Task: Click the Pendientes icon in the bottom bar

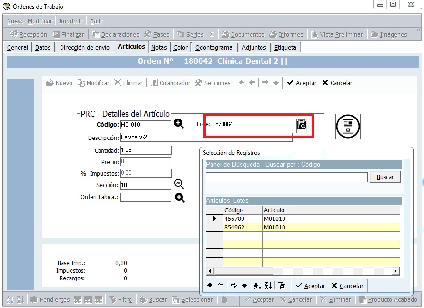Action: tap(50, 299)
